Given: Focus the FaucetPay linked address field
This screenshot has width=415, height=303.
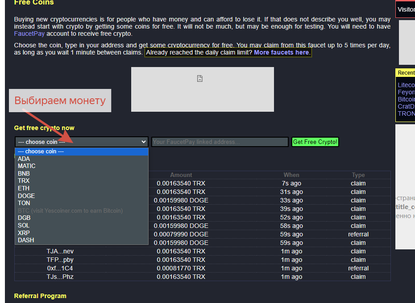Looking at the screenshot, I should 220,142.
